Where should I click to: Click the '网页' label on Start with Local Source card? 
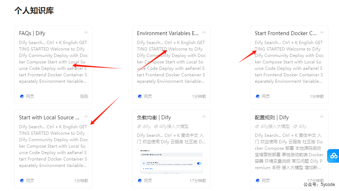click(30, 181)
